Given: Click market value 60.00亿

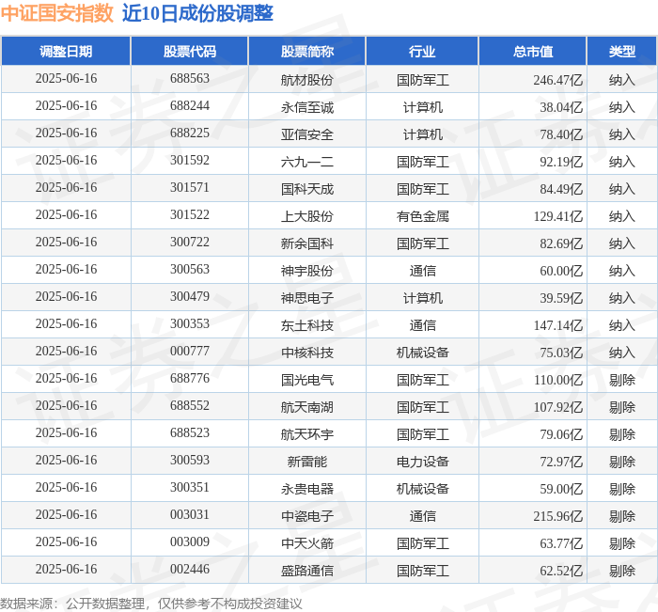Looking at the screenshot, I should pyautogui.click(x=561, y=271).
